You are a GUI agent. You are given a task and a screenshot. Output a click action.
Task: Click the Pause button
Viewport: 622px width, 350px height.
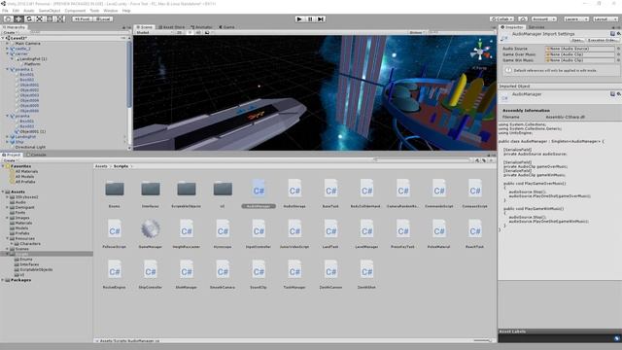tap(310, 19)
